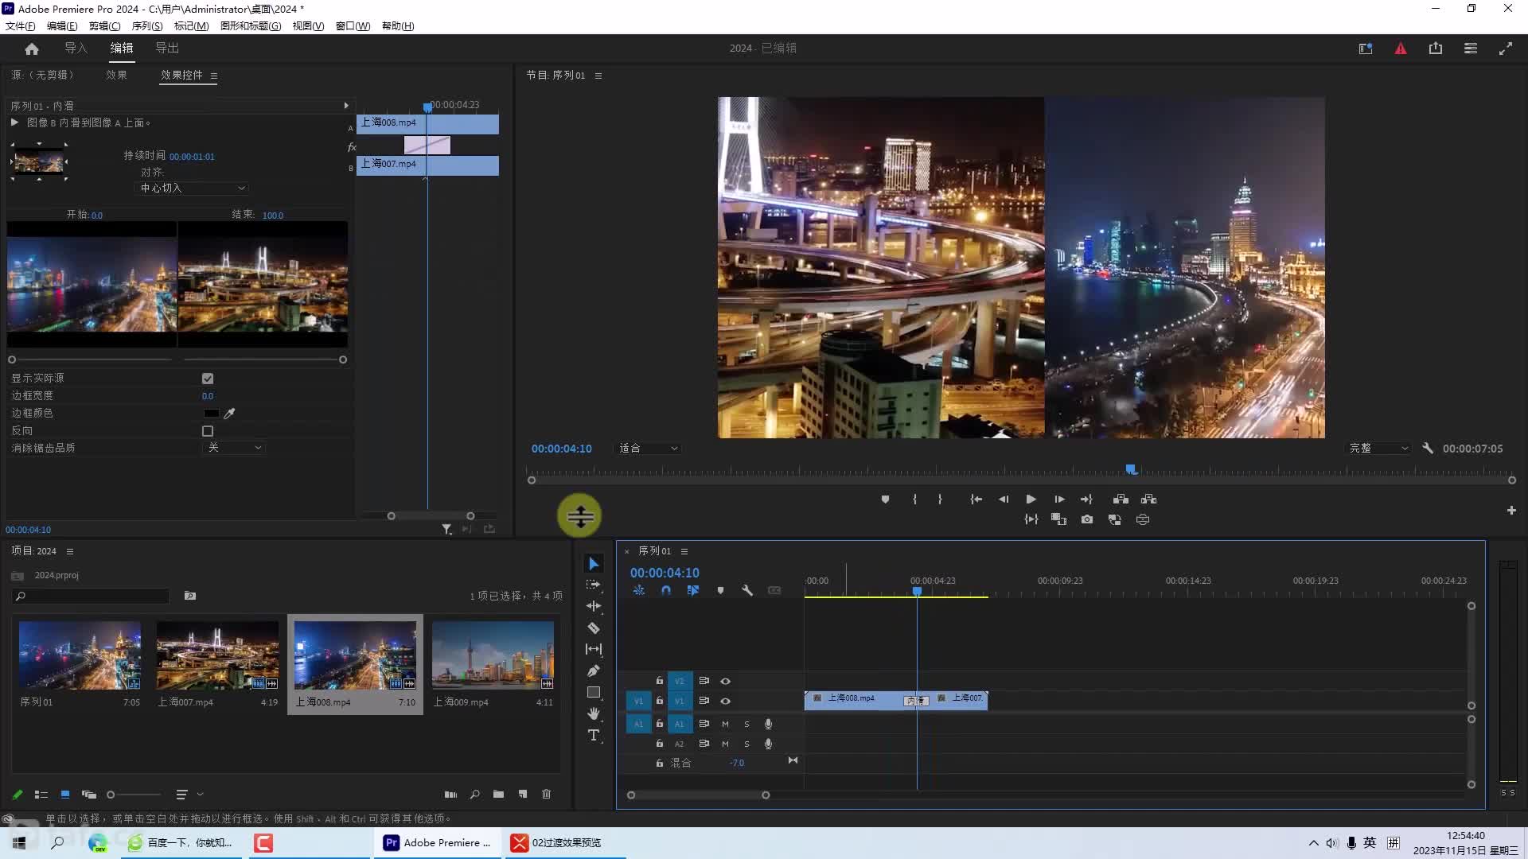Switch to the 导入 tab

76,49
